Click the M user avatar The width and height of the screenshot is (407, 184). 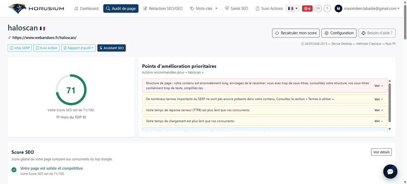pos(338,9)
